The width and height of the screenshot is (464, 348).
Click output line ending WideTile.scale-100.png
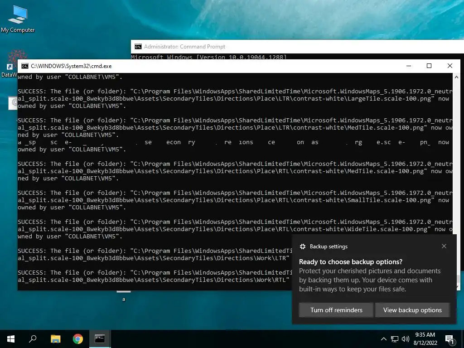point(235,229)
